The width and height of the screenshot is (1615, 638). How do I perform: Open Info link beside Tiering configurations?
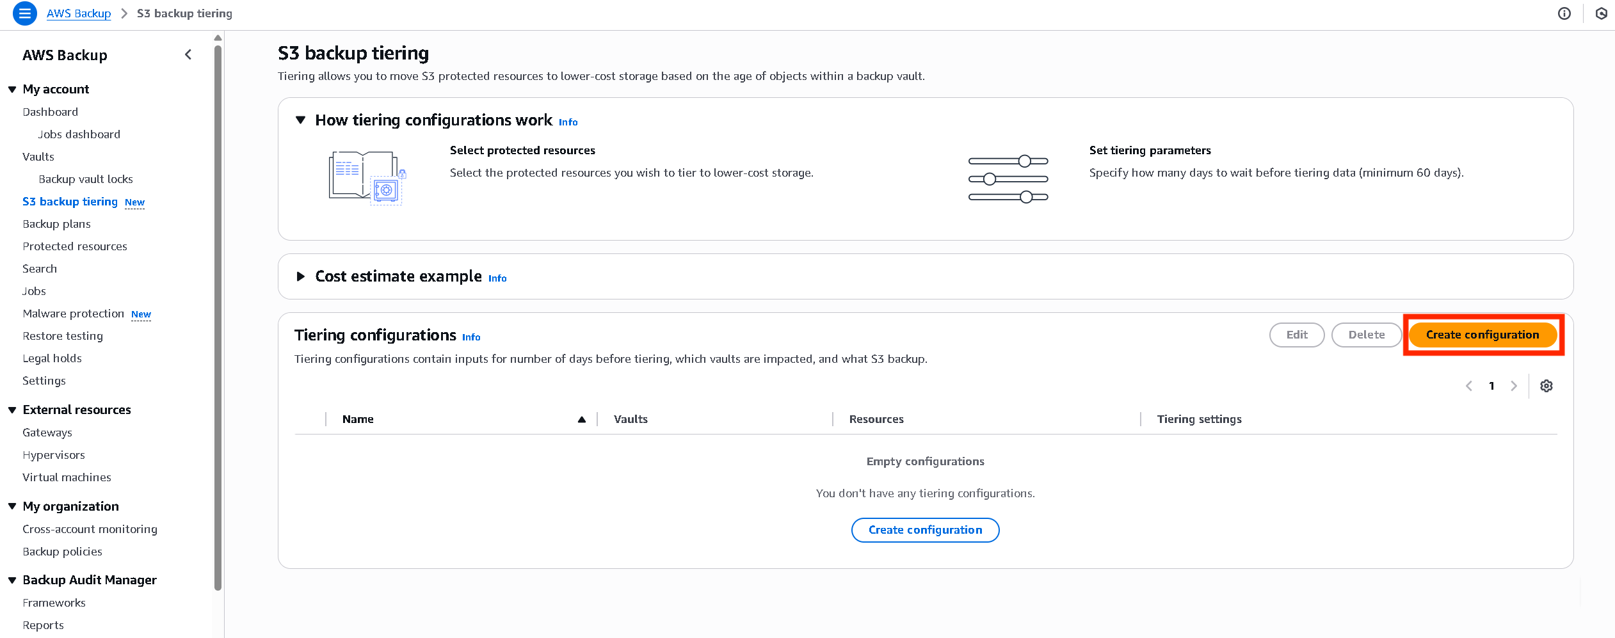tap(471, 337)
